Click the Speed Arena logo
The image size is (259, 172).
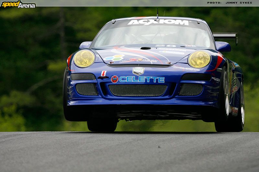click(x=18, y=4)
